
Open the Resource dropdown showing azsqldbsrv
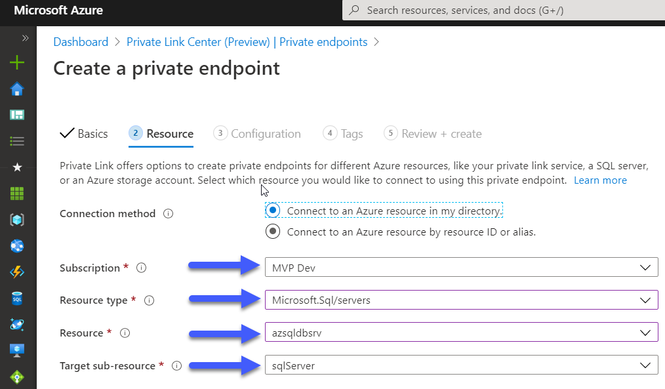[x=462, y=333]
